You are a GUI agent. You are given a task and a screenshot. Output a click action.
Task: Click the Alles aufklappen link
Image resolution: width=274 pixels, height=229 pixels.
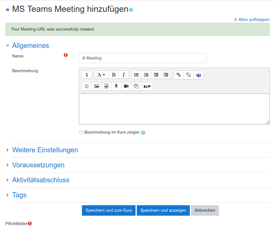(254, 20)
